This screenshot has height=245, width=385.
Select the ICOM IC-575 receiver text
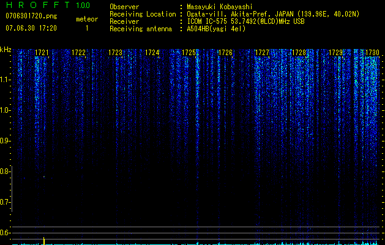245,21
